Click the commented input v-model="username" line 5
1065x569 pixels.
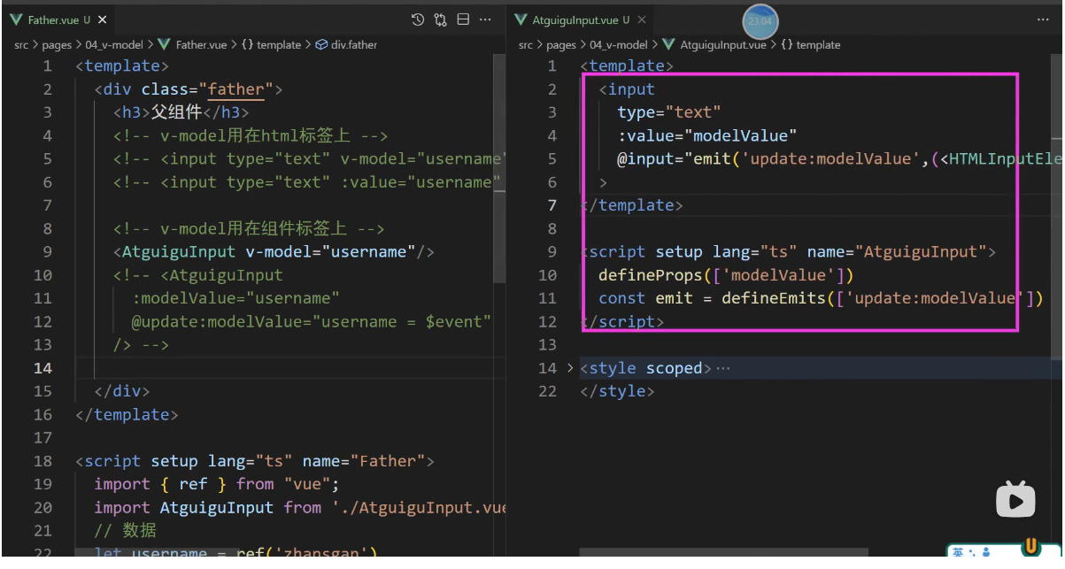click(x=309, y=159)
